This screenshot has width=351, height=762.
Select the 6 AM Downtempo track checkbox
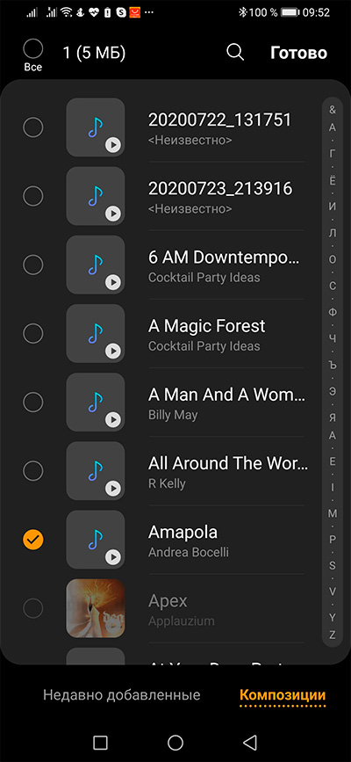click(33, 265)
